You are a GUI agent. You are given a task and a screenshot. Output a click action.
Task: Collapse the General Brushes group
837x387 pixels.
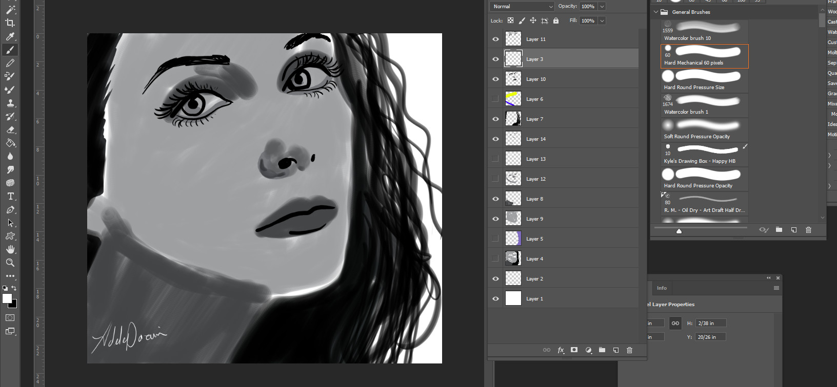point(655,12)
